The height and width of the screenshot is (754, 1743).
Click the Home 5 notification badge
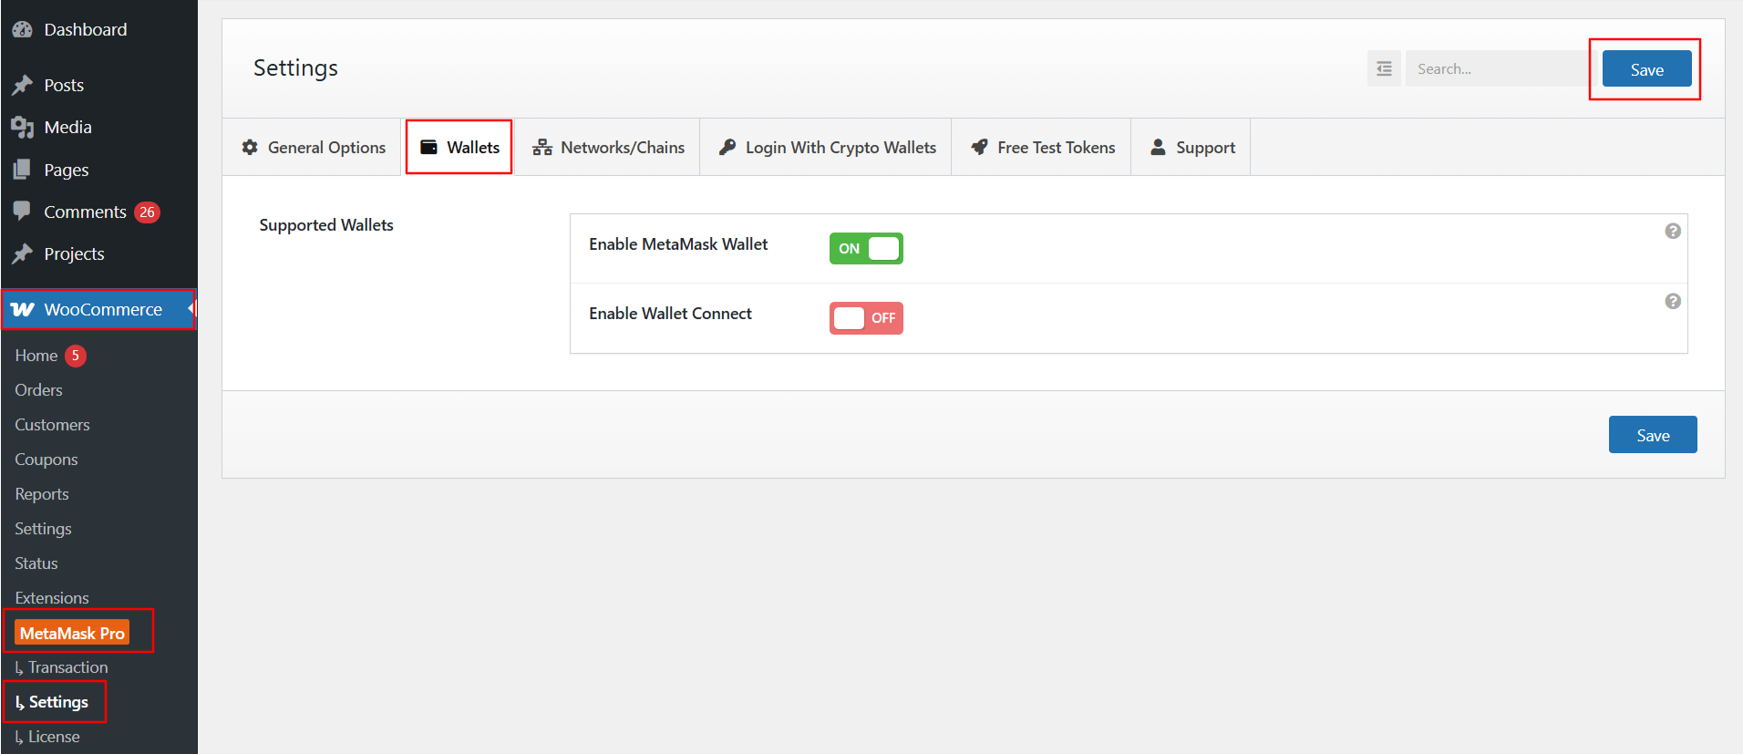pyautogui.click(x=76, y=356)
